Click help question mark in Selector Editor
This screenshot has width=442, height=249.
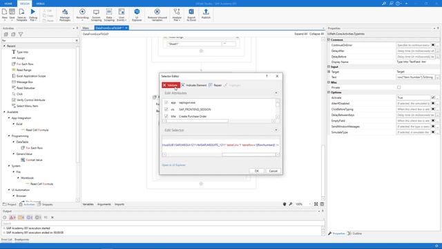[267, 76]
